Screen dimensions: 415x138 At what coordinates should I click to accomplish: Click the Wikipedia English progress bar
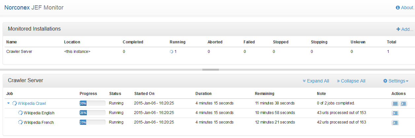tap(92, 113)
